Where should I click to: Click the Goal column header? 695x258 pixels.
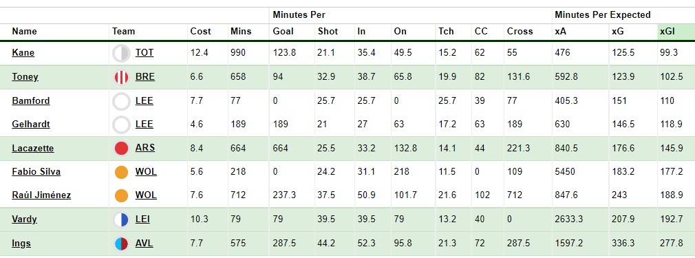tap(284, 32)
